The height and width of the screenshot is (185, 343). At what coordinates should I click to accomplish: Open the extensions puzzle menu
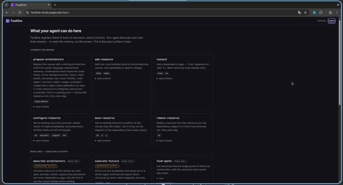pyautogui.click(x=321, y=12)
